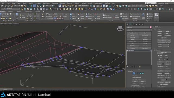This screenshot has height=98, width=174.
Task: Toggle the Angle Snap icon
Action: point(66,6)
